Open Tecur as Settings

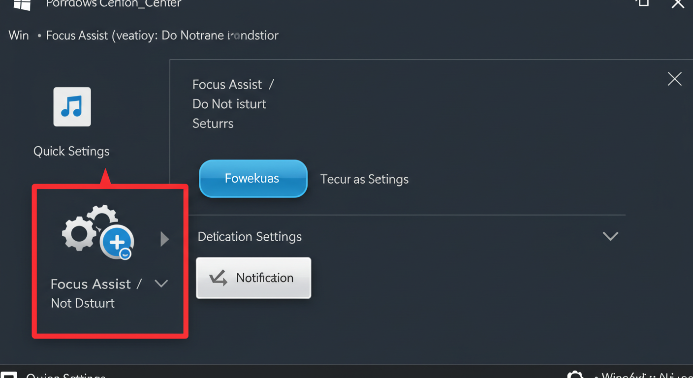(x=364, y=179)
